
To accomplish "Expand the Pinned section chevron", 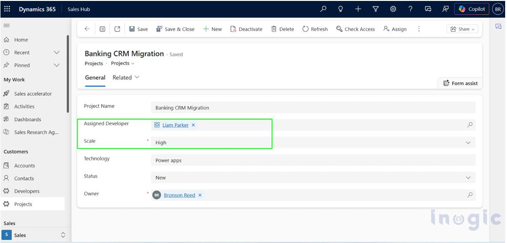I will (x=57, y=65).
